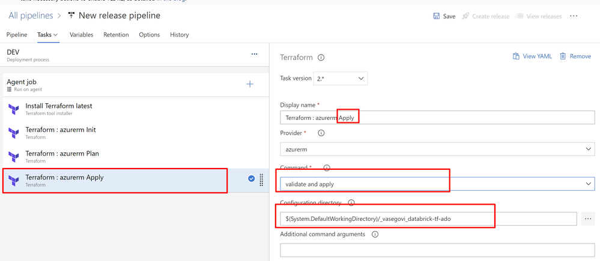This screenshot has height=261, width=600.
Task: Select the Terraform : azurerm Init task
Action: (x=136, y=133)
